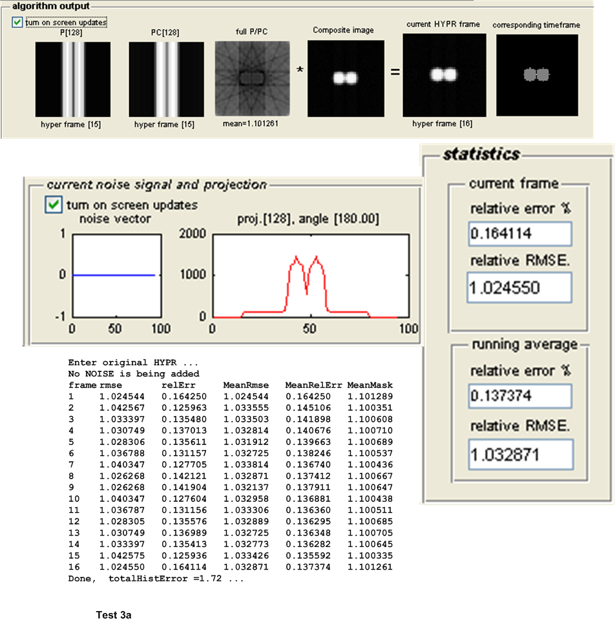
Task: Click the hyper frame [16] label
Action: (443, 124)
